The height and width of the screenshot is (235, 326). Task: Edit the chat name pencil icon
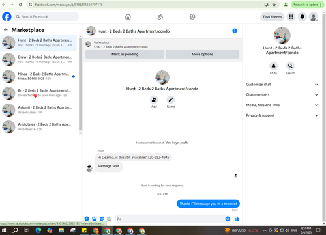[171, 100]
